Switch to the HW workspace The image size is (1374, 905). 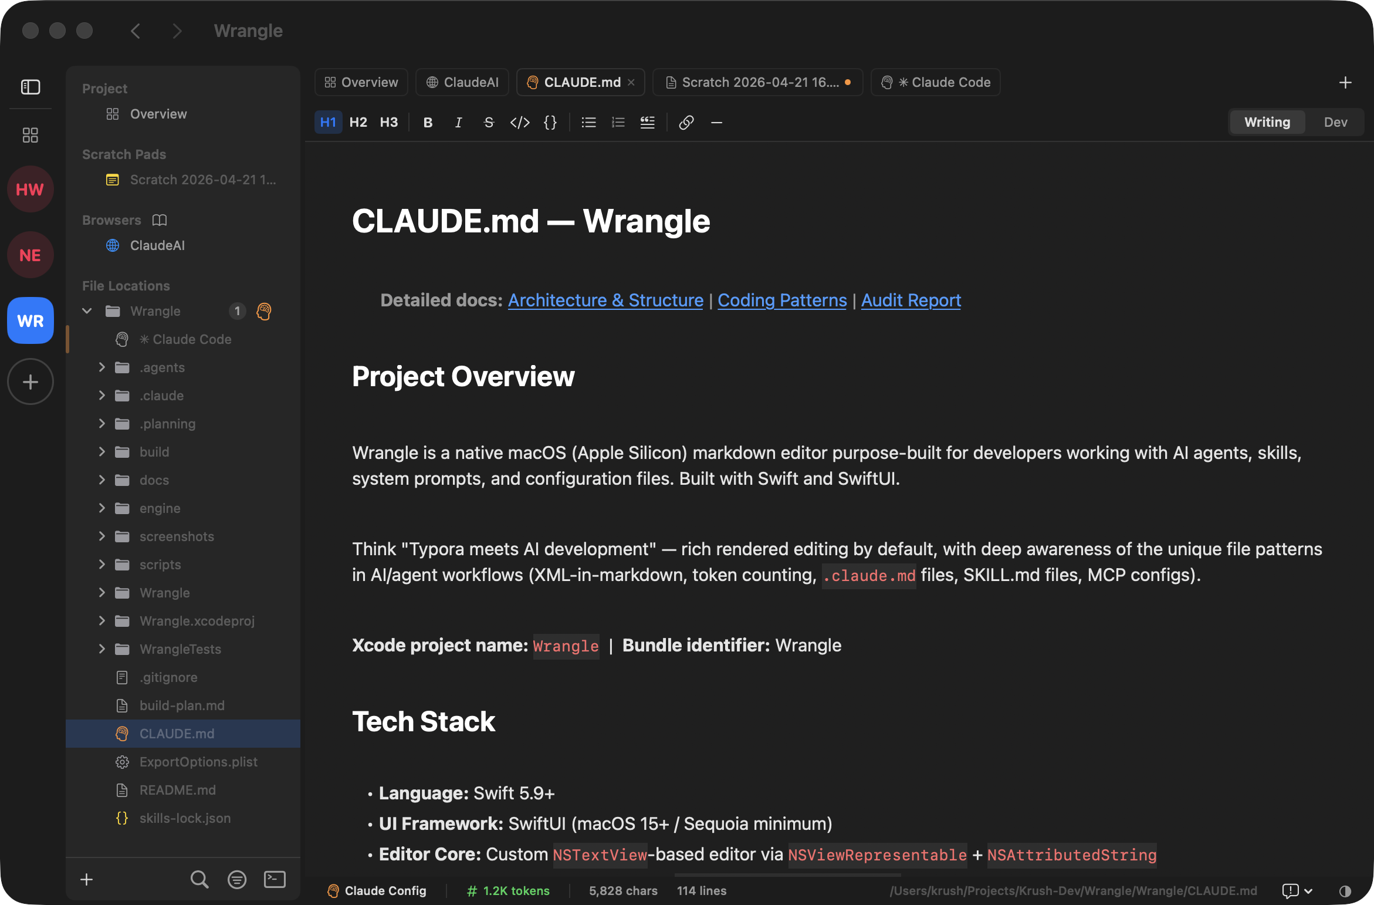tap(31, 189)
